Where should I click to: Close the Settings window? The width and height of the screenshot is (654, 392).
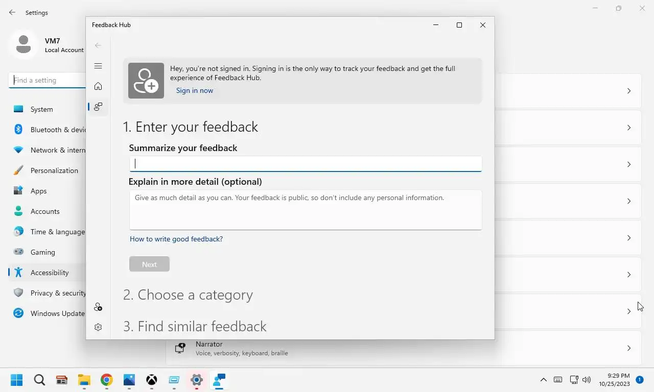point(642,8)
